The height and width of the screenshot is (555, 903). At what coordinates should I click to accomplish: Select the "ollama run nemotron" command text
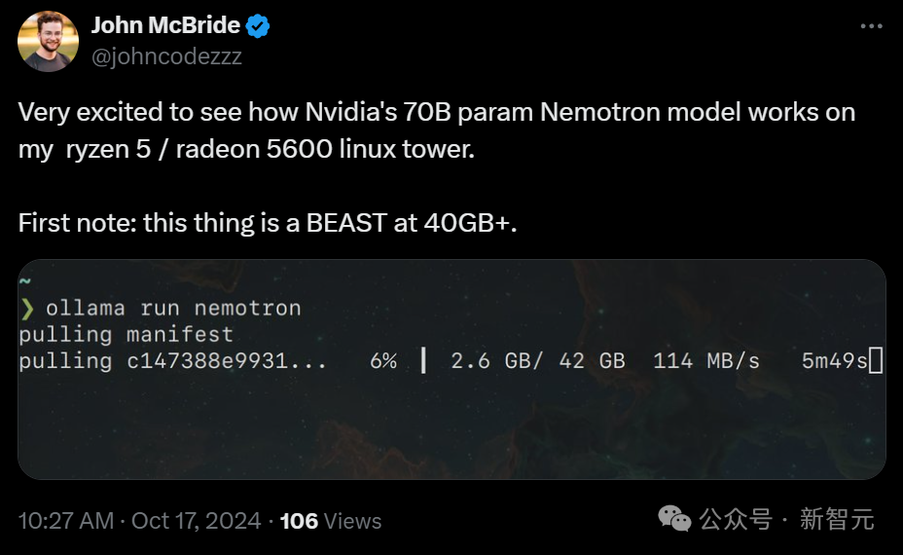[x=173, y=309]
